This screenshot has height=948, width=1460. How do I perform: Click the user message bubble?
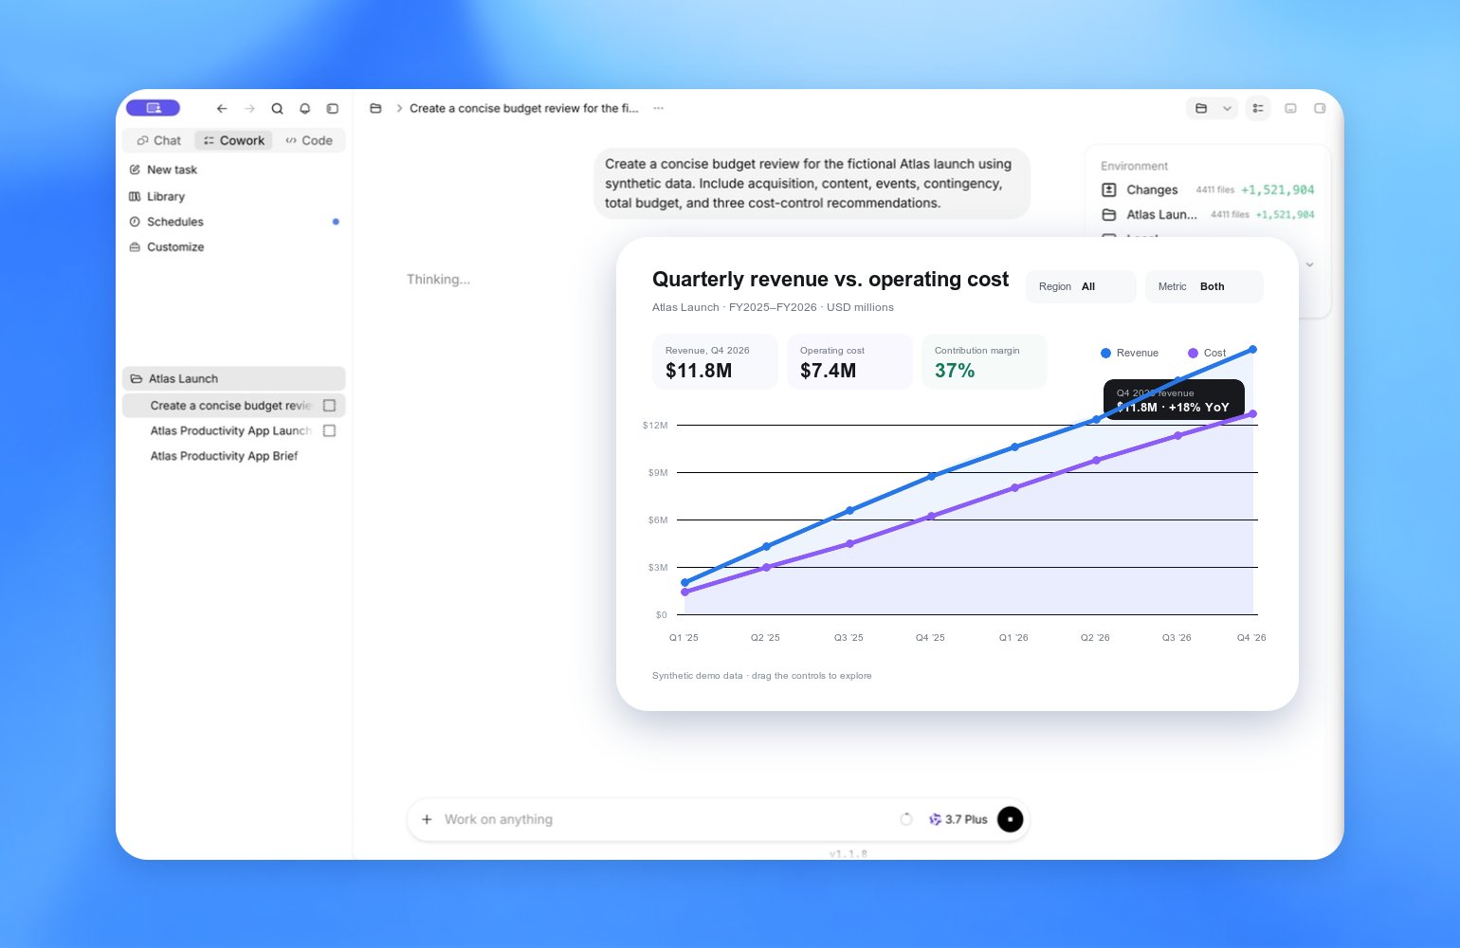(812, 183)
